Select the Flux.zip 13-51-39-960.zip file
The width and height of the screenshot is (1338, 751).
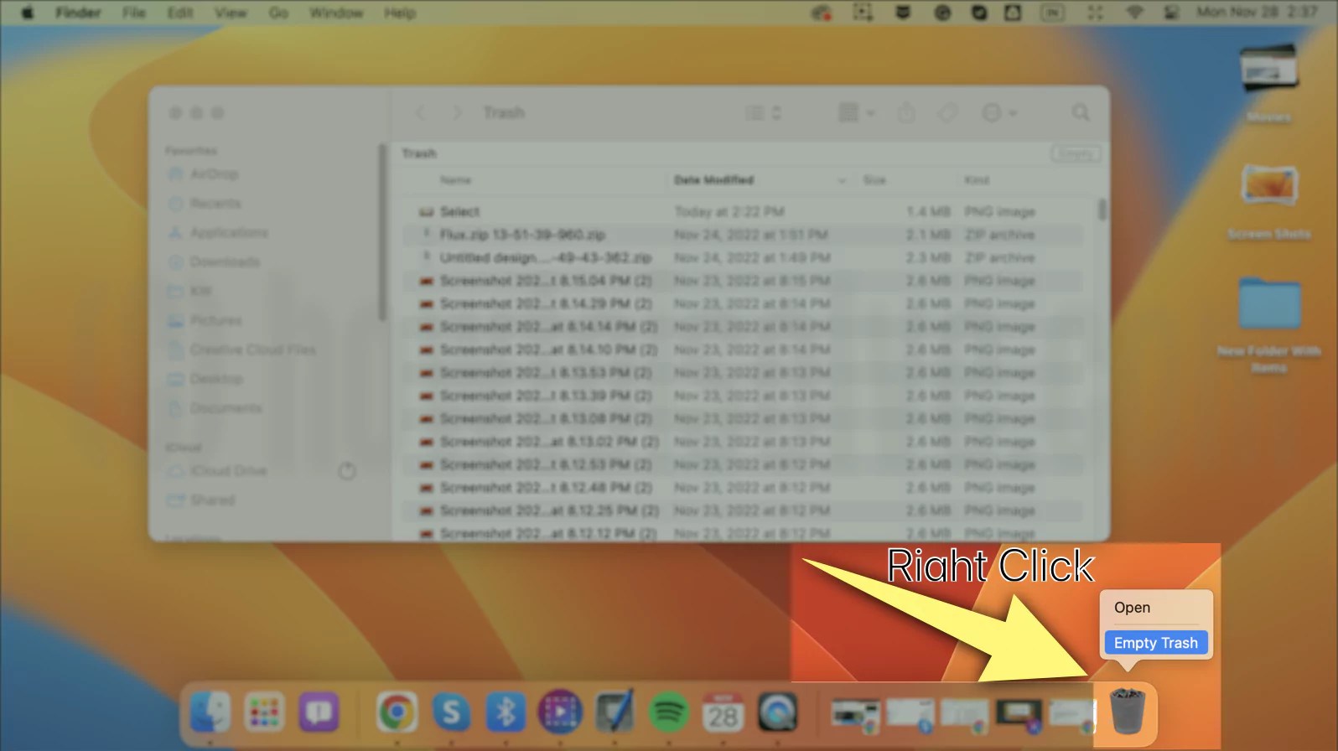coord(742,235)
